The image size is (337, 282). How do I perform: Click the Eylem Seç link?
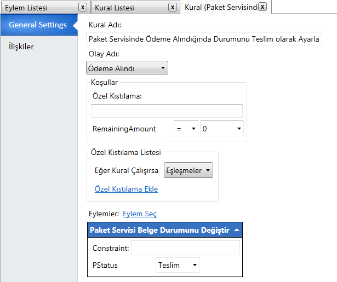click(x=139, y=214)
